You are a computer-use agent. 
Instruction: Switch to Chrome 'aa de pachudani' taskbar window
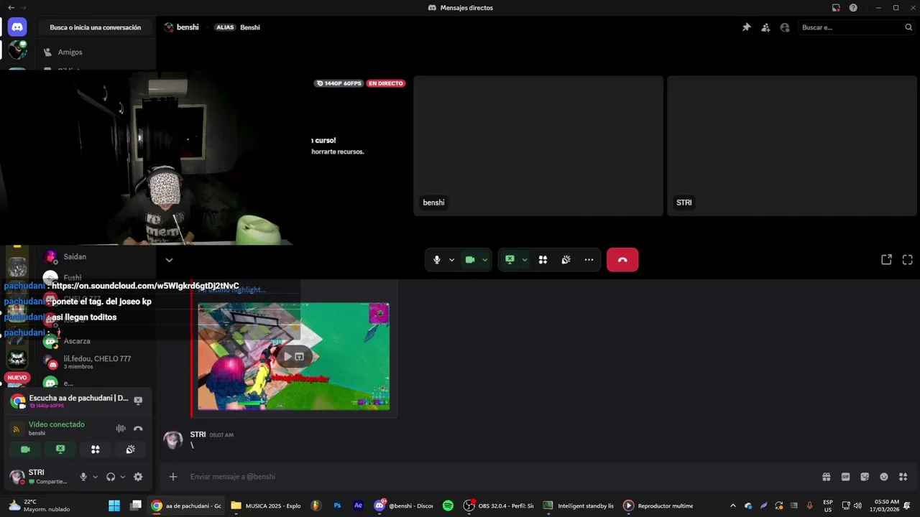pyautogui.click(x=187, y=506)
